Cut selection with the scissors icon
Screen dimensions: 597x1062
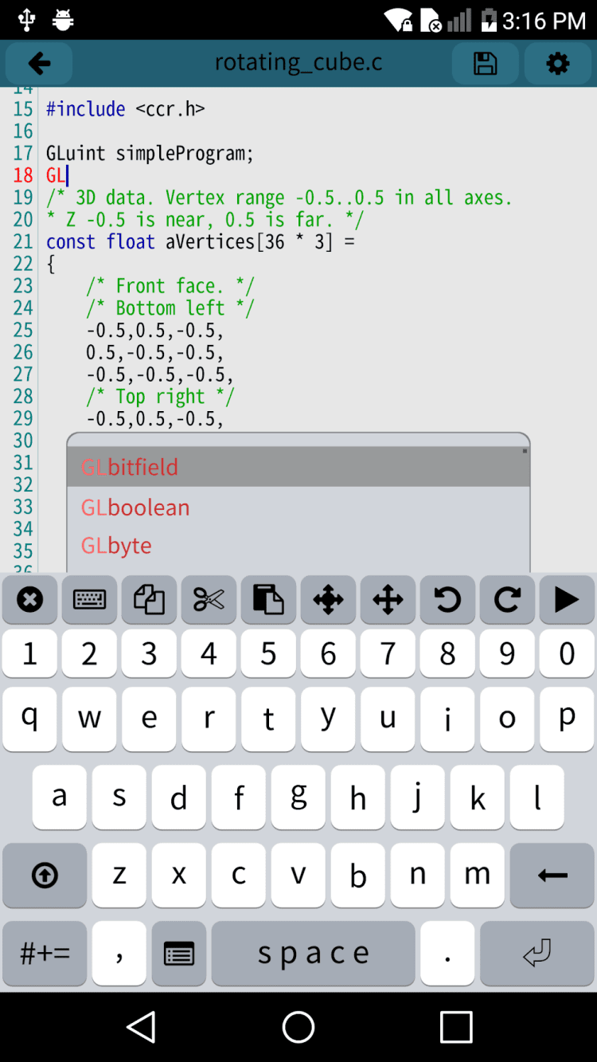tap(209, 599)
